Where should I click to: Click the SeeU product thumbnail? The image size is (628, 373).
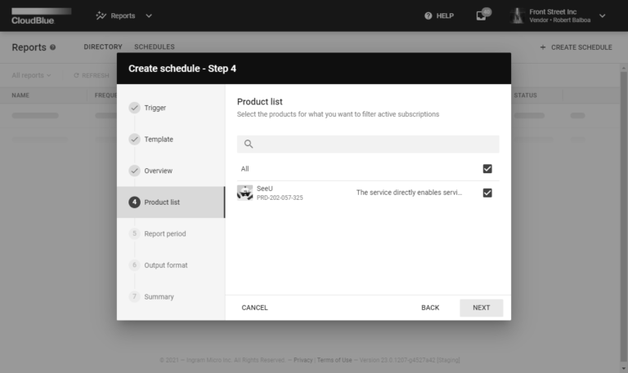pyautogui.click(x=244, y=193)
